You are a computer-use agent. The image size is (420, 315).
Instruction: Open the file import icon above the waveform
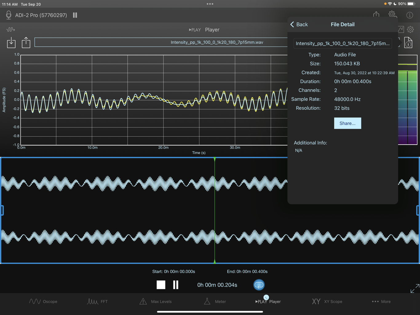tap(11, 42)
